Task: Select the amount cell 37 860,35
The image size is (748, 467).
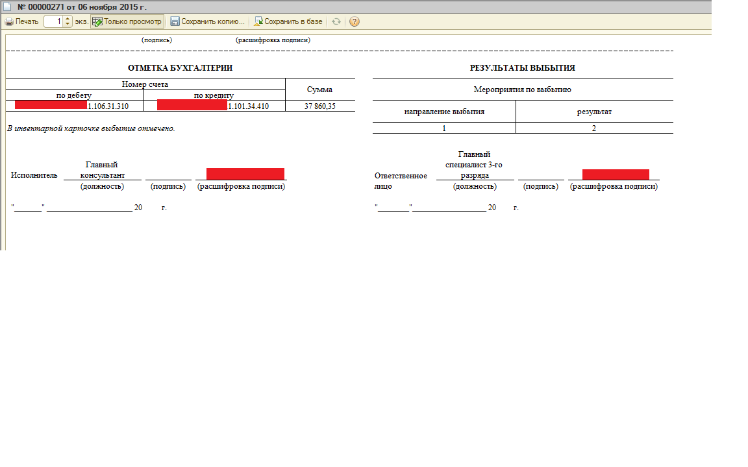Action: point(320,106)
